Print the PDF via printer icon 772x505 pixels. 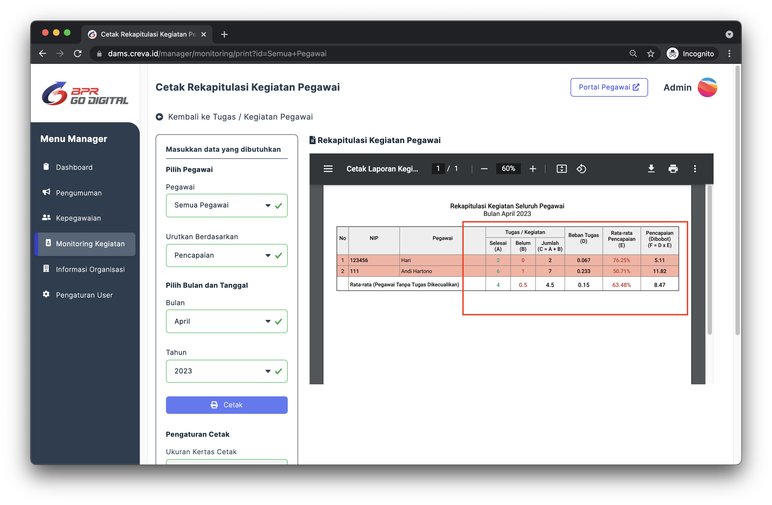pos(673,169)
